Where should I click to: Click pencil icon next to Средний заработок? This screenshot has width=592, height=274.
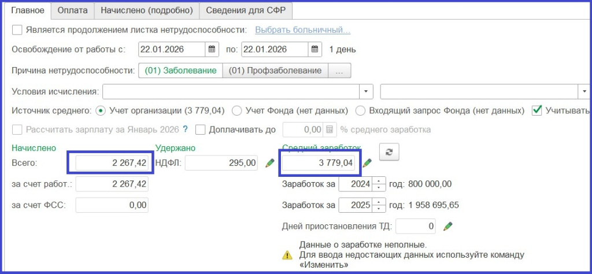tap(367, 164)
